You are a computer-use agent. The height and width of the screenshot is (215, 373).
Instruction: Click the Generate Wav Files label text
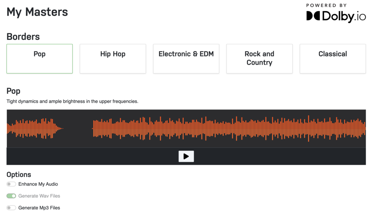point(39,196)
